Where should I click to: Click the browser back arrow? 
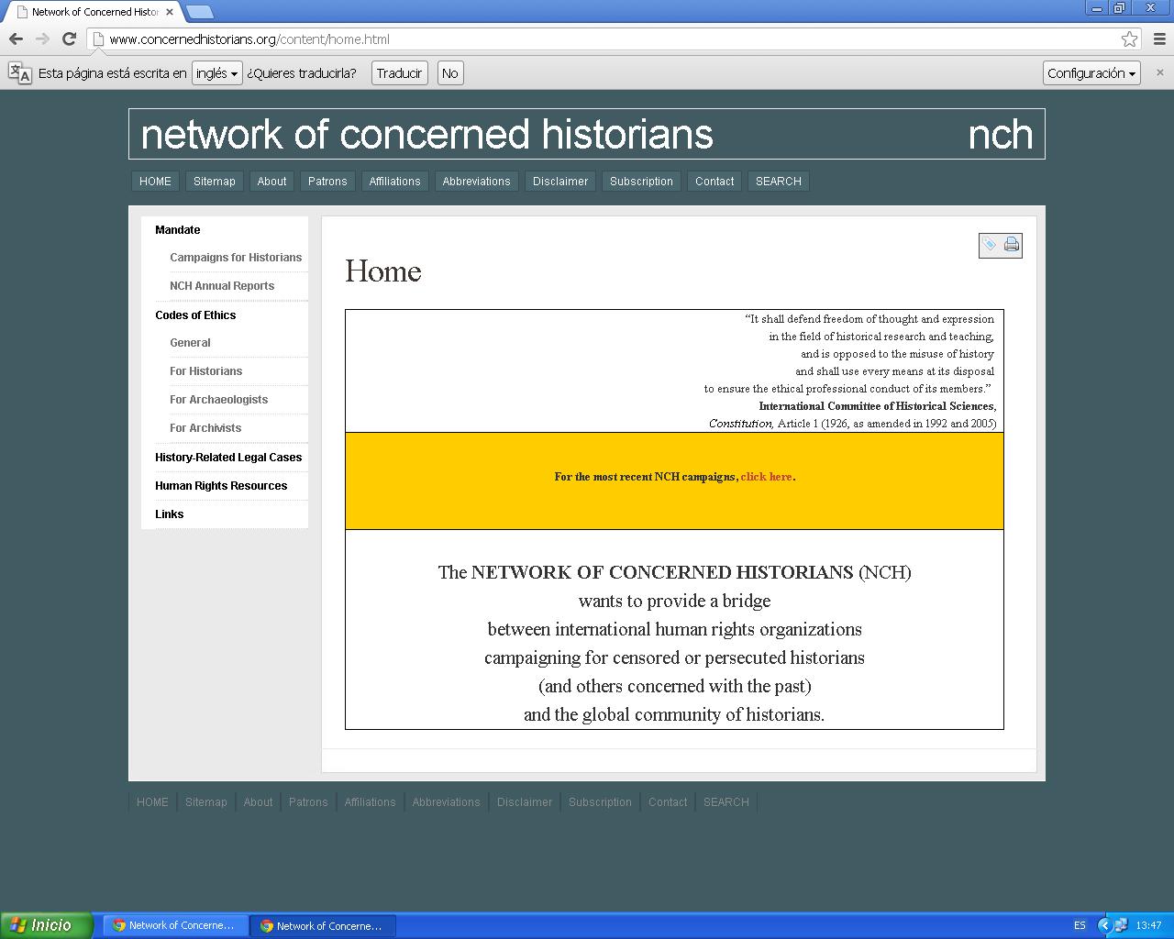pos(16,39)
